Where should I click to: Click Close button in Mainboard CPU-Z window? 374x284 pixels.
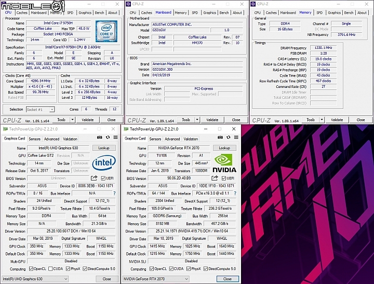click(x=236, y=120)
